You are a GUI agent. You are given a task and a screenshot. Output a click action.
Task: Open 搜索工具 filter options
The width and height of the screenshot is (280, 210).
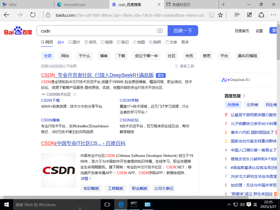[x=185, y=66]
